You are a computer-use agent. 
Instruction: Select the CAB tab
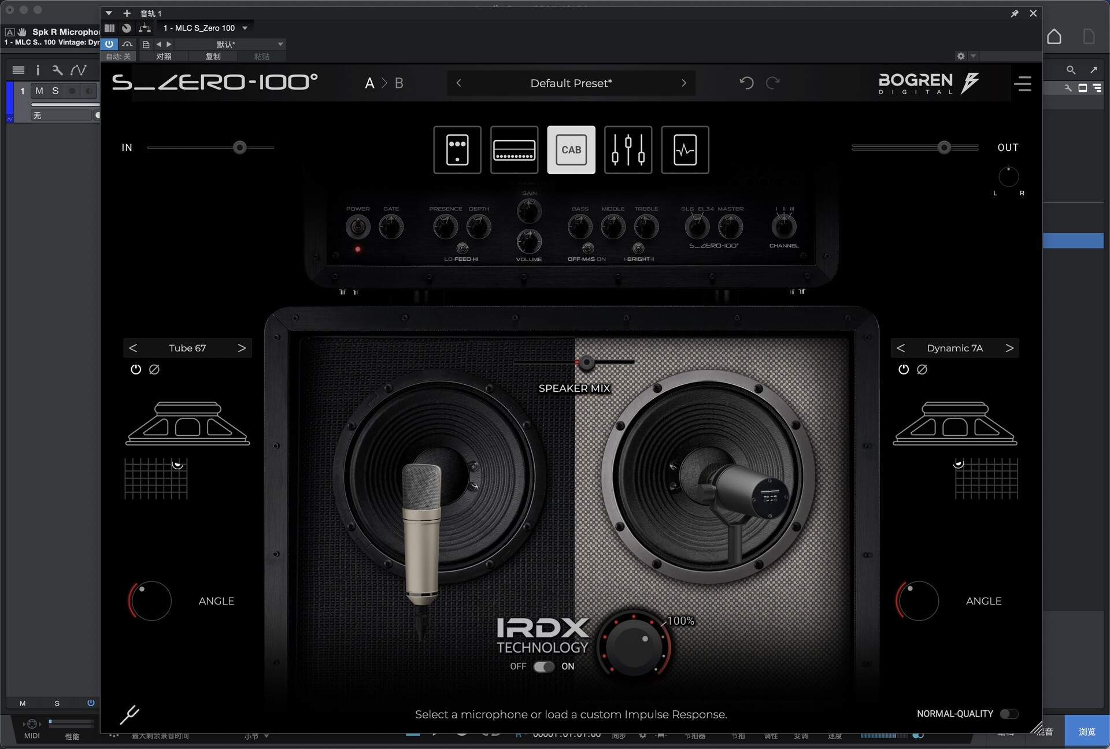571,150
